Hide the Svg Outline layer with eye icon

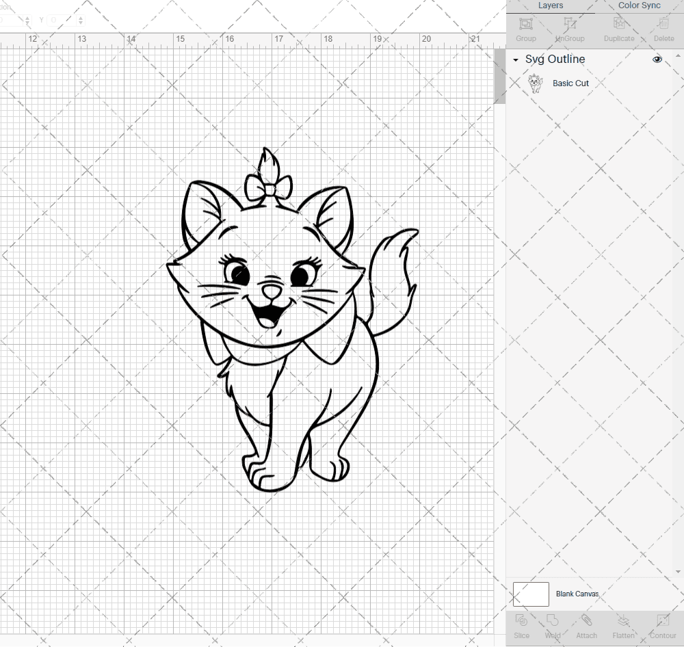[657, 60]
